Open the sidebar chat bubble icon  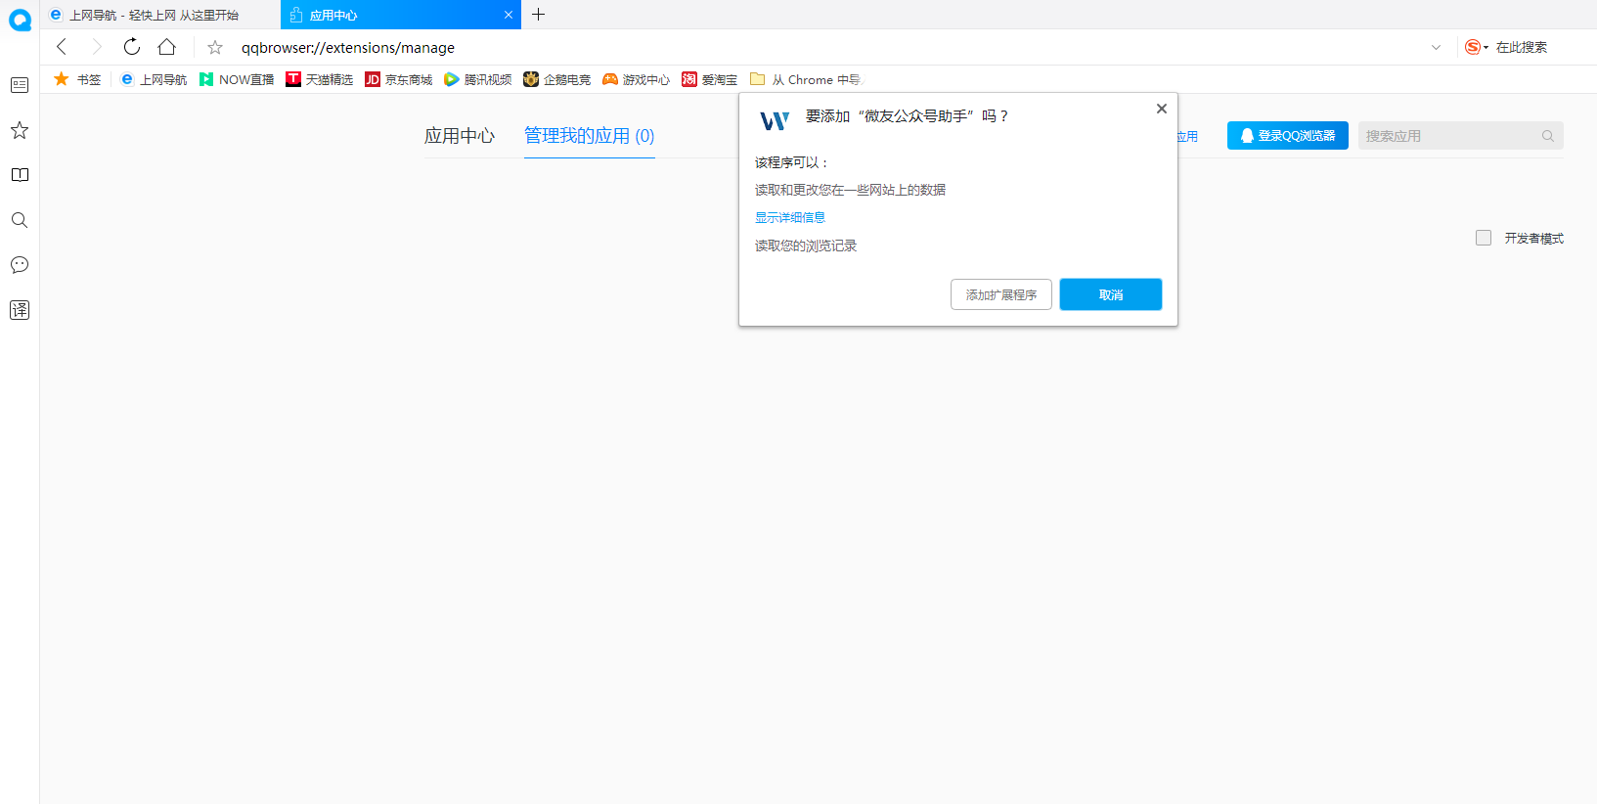coord(20,265)
